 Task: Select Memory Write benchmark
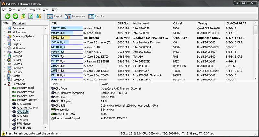click(26, 92)
